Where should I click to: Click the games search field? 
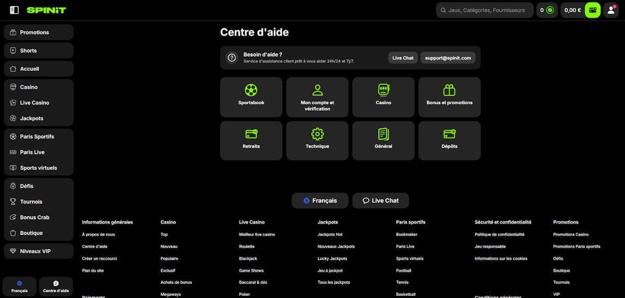point(484,10)
